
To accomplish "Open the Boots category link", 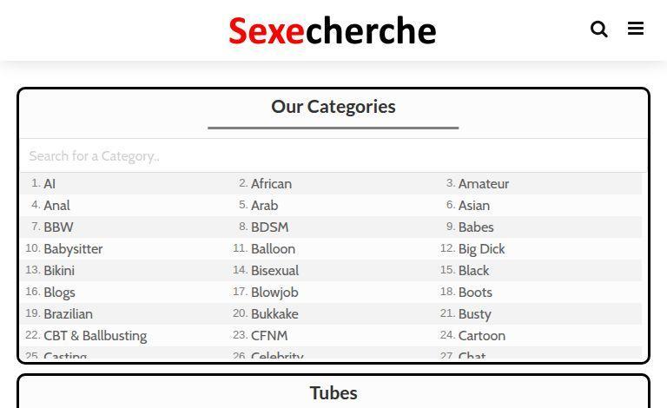I will [475, 293].
